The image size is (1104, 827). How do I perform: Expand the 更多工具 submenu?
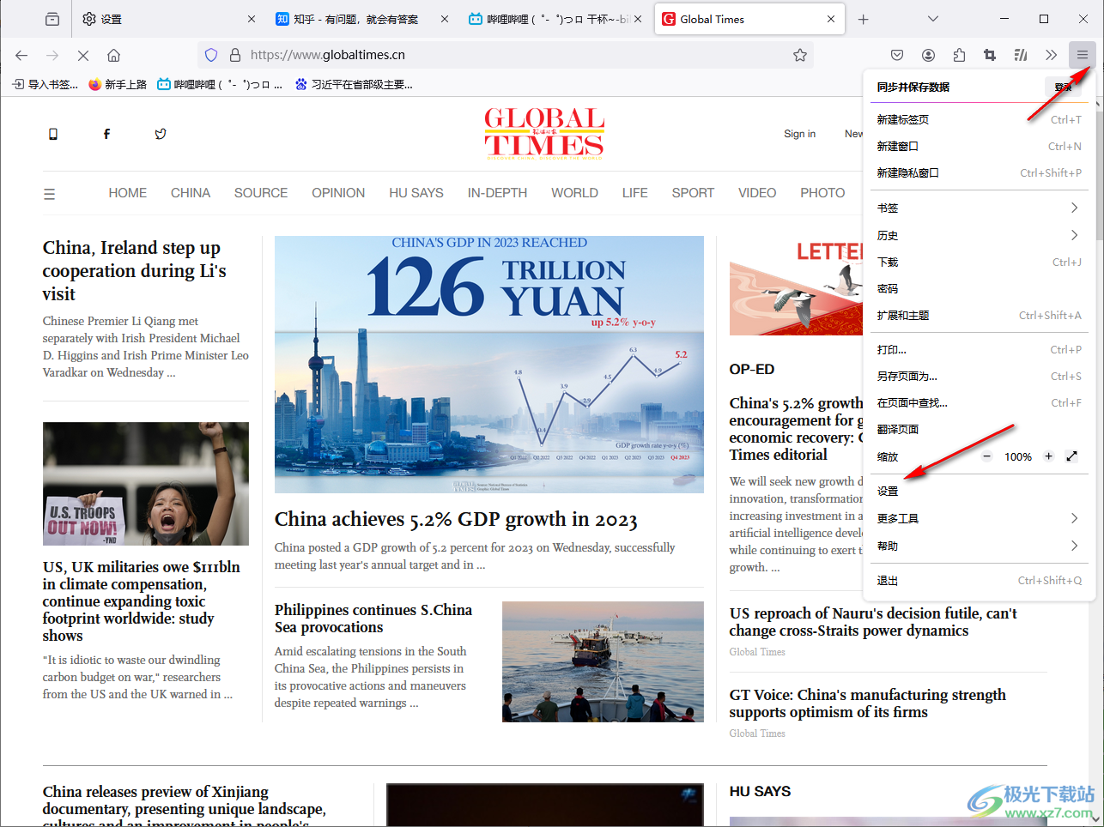(978, 518)
